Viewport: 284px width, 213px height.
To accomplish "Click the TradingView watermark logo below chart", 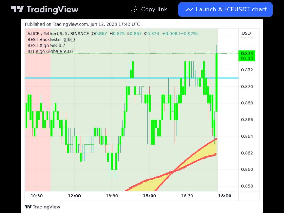I will (x=42, y=207).
